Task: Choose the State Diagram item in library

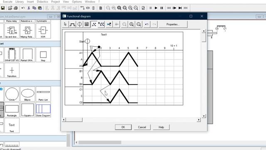Action: pos(43,110)
